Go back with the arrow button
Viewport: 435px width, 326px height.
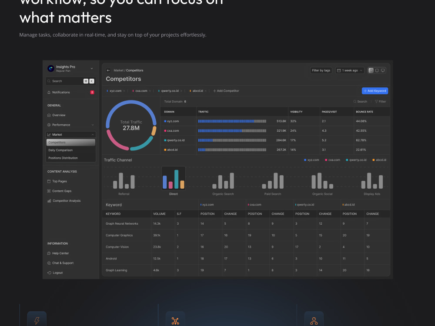point(108,70)
